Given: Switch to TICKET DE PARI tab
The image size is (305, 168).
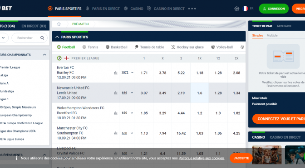Looking at the screenshot, I should pyautogui.click(x=262, y=26).
